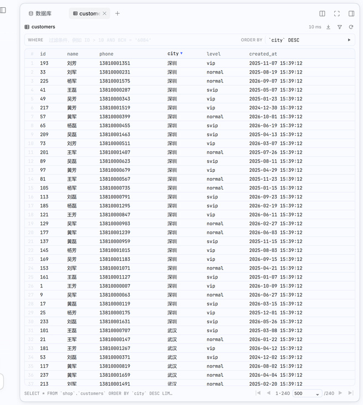Sort by the phone column header
This screenshot has width=363, height=405.
107,54
